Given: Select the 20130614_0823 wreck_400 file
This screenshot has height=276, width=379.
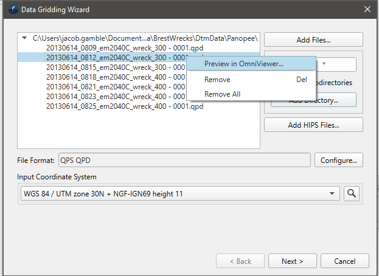Looking at the screenshot, I should pyautogui.click(x=116, y=96).
